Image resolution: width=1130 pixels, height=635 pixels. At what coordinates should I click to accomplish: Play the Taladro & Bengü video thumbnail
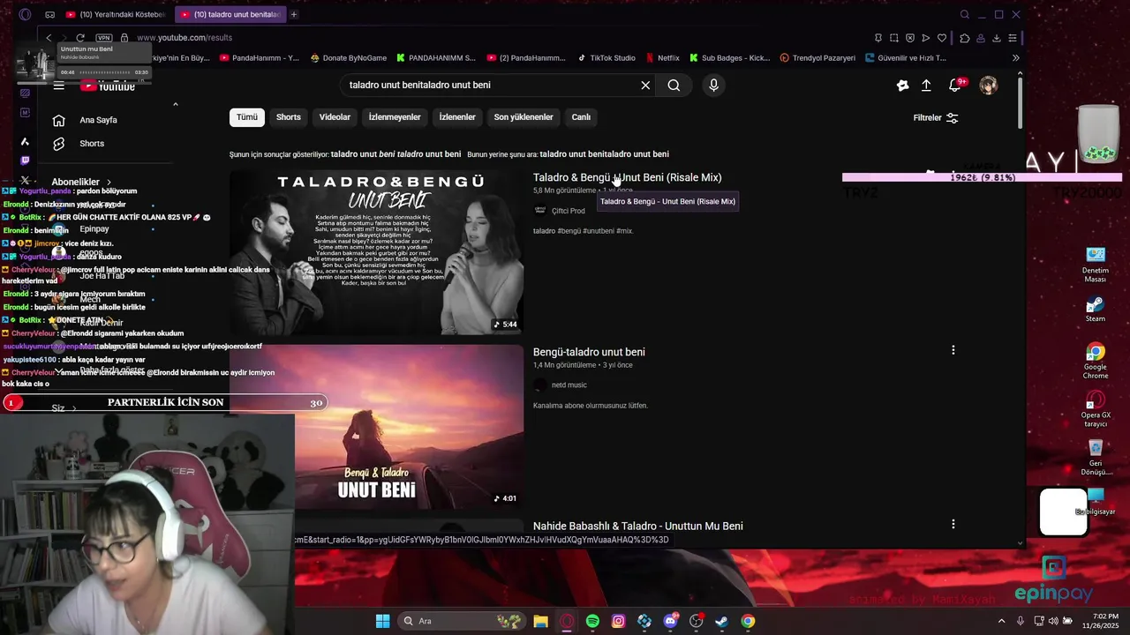(x=377, y=252)
